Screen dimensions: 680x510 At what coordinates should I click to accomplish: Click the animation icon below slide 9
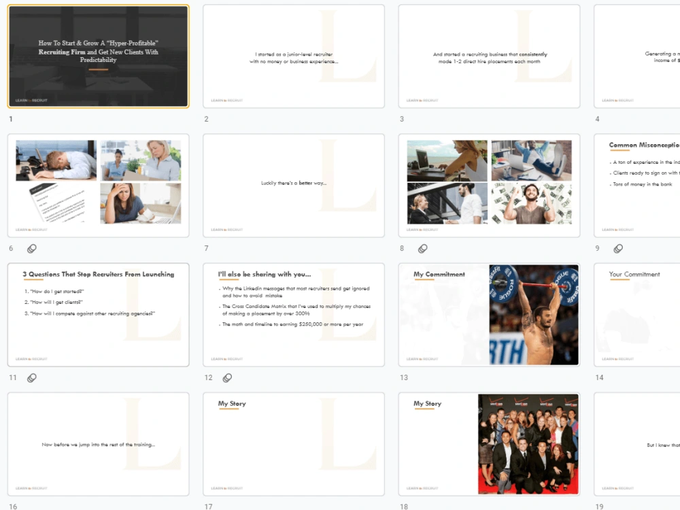(618, 248)
